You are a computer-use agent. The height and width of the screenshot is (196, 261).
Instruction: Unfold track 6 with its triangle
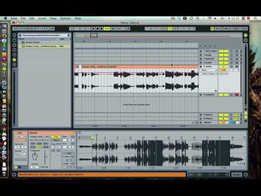[201, 95]
